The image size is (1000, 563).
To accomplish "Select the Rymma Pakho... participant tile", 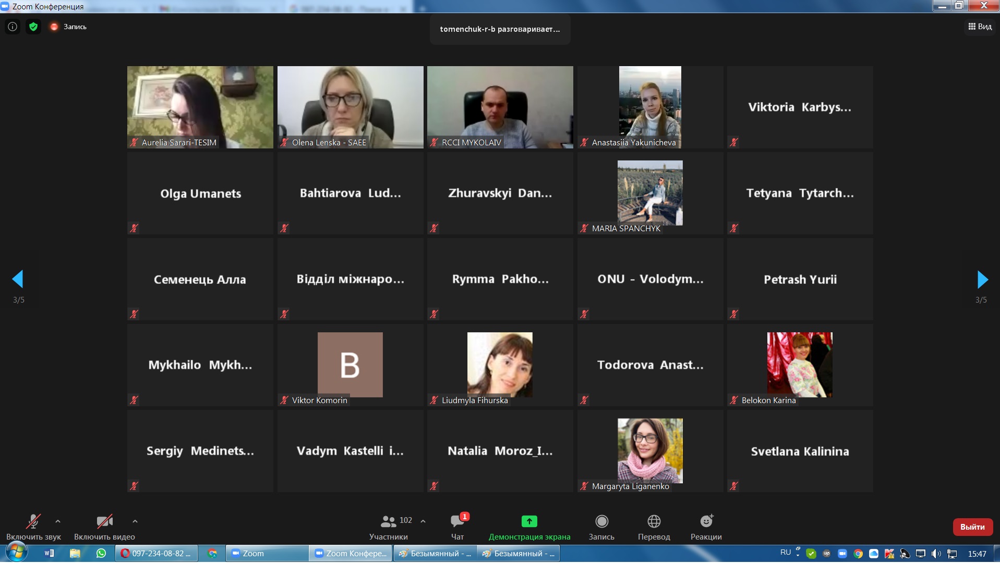I will (x=500, y=279).
